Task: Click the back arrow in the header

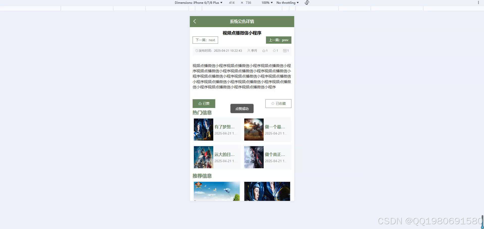Action: (x=194, y=21)
